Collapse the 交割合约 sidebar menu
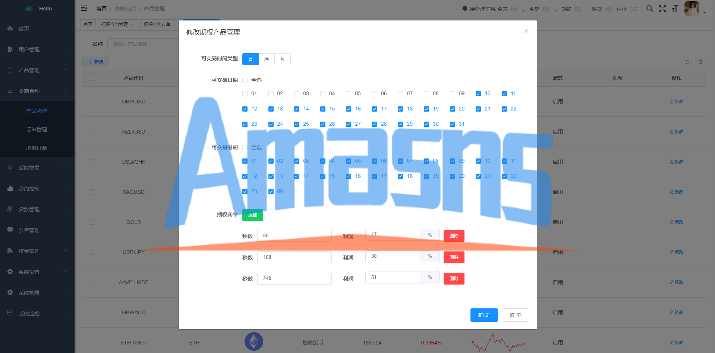 (x=37, y=91)
